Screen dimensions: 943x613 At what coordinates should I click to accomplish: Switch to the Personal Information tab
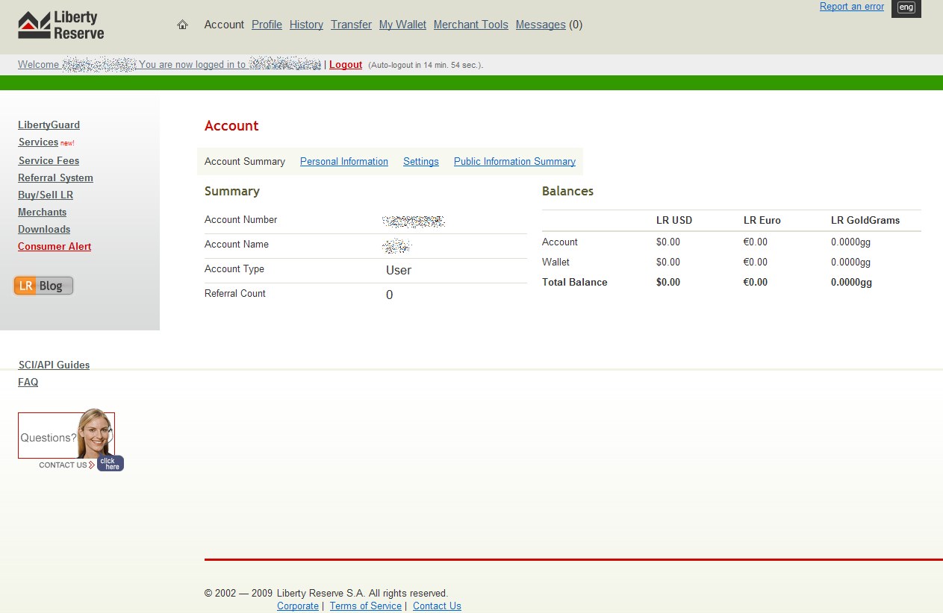(344, 162)
